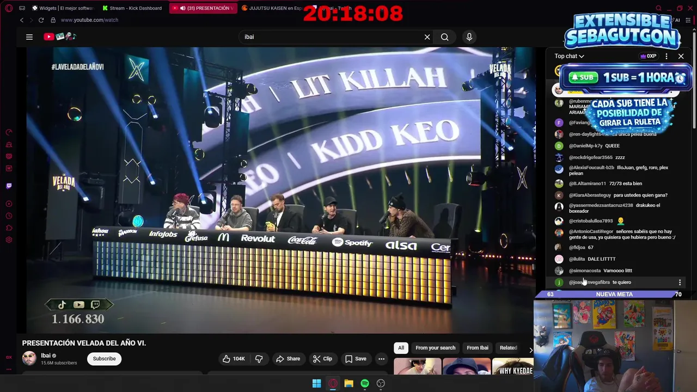The width and height of the screenshot is (697, 392).
Task: Open the first suggested video thumbnail
Action: tap(418, 366)
